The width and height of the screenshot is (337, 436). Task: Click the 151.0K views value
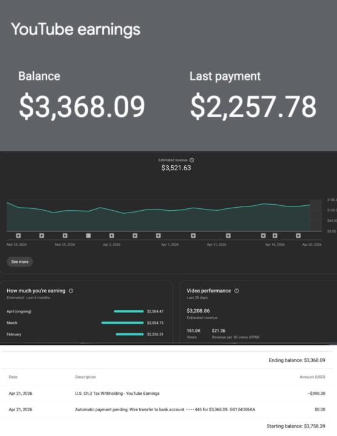(x=194, y=331)
